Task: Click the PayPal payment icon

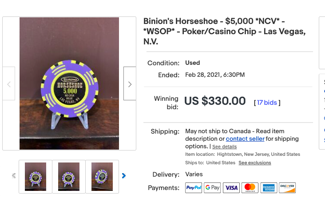Action: point(194,188)
